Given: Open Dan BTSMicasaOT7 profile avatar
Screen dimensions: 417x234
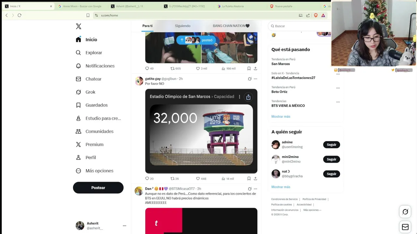Looking at the screenshot, I should point(139,191).
